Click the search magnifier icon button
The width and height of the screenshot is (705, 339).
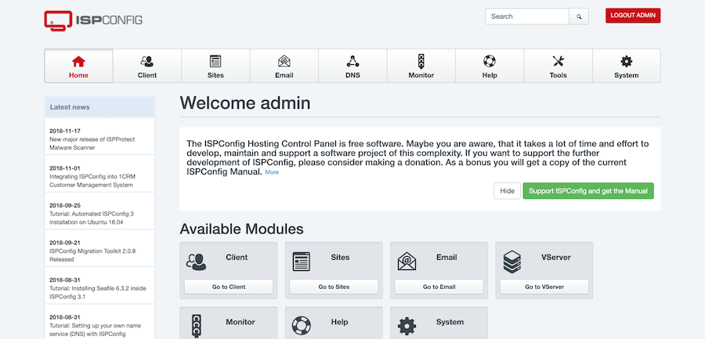(579, 16)
